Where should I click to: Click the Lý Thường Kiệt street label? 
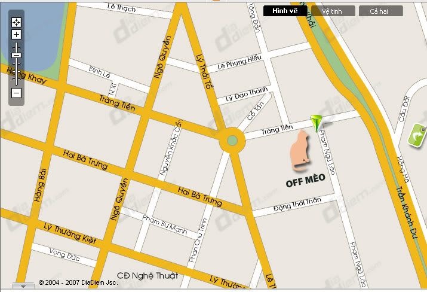pyautogui.click(x=70, y=233)
